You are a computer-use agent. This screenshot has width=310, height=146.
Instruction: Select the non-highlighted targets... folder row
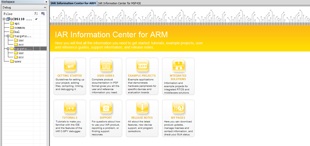click(x=21, y=36)
